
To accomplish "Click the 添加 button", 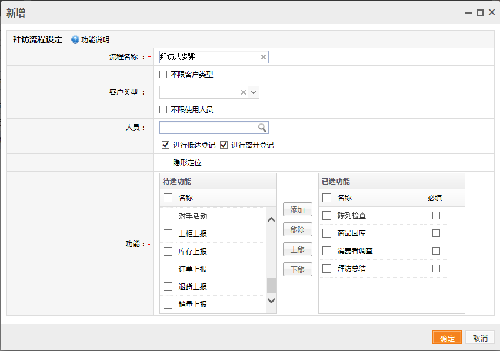I will pos(297,209).
